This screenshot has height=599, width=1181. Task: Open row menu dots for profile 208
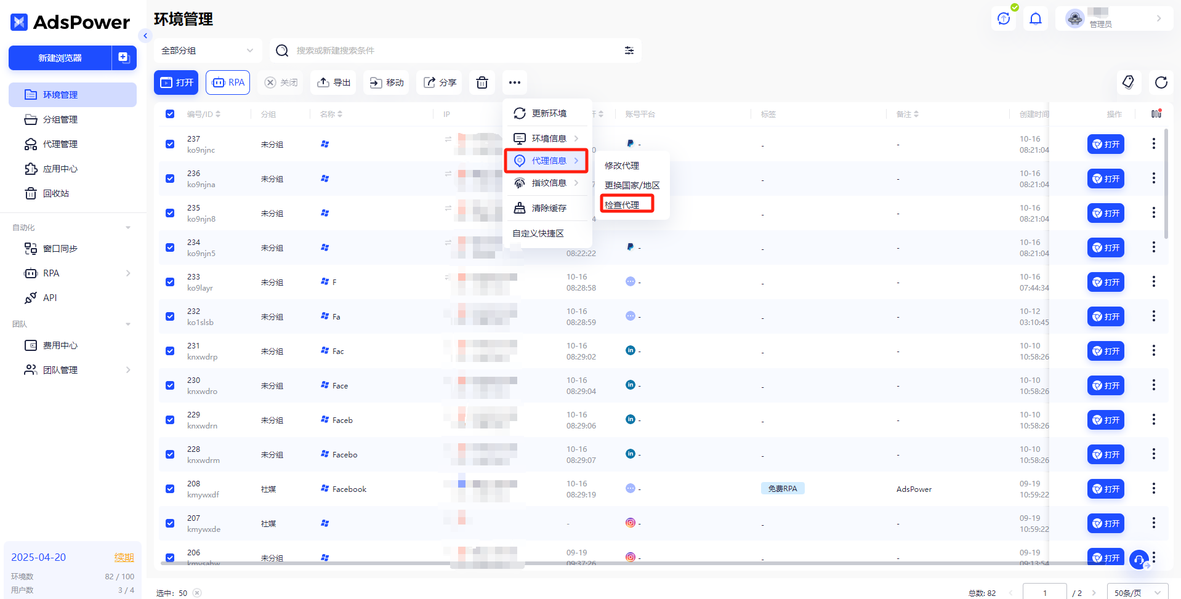click(x=1153, y=488)
